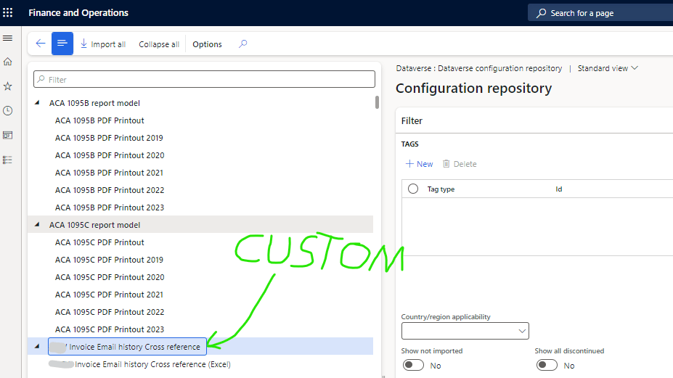Open Workspaces icon in the sidebar
This screenshot has width=673, height=378.
pos(8,135)
